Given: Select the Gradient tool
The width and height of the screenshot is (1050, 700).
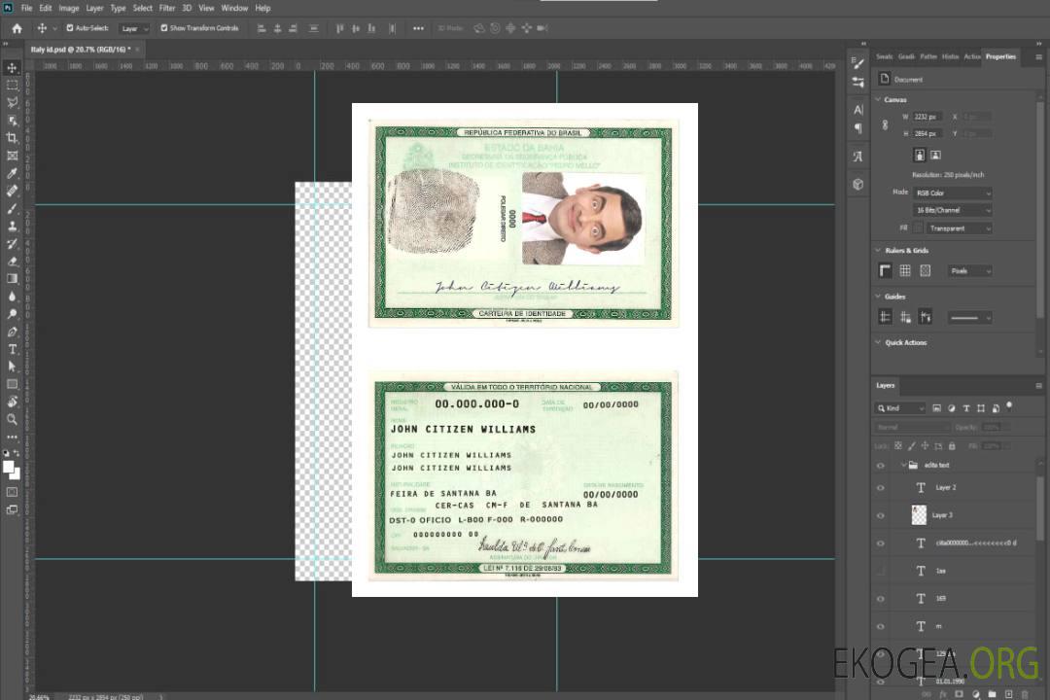Looking at the screenshot, I should point(12,279).
